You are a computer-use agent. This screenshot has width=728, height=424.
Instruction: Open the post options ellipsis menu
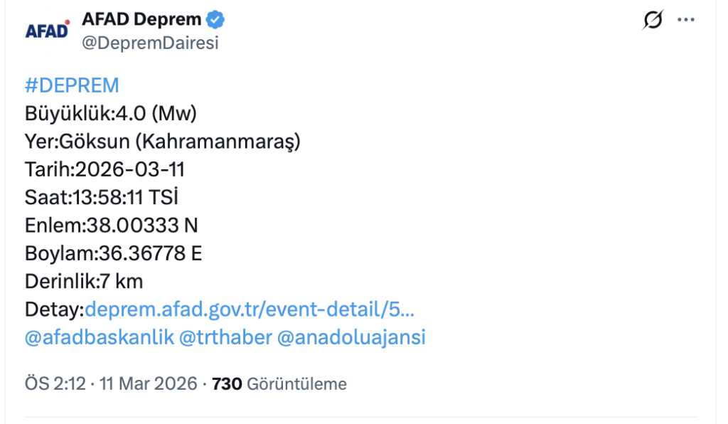click(x=686, y=19)
